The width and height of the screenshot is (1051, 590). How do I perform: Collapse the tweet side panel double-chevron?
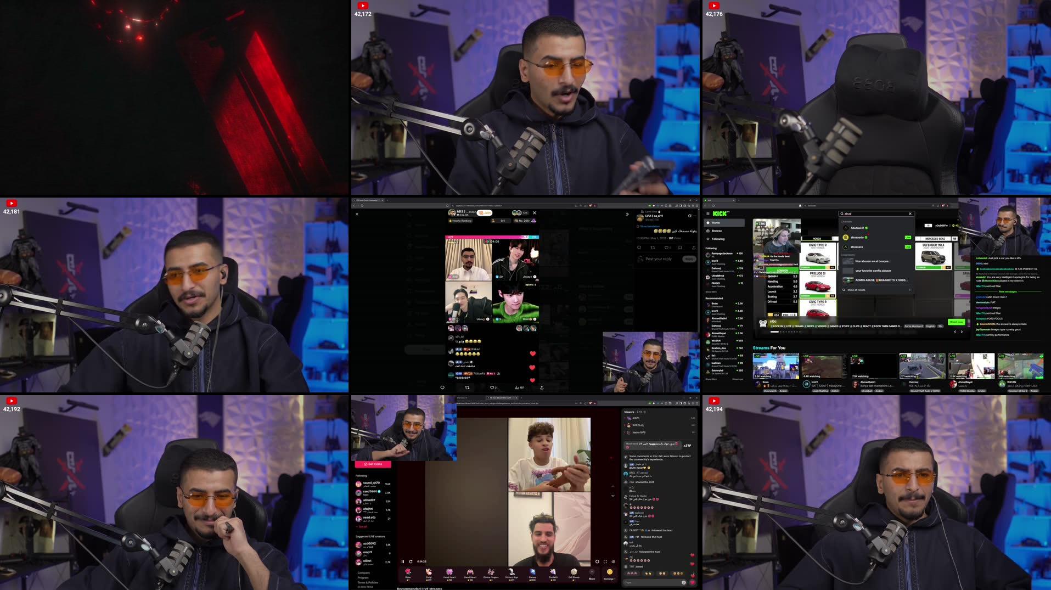tap(627, 214)
